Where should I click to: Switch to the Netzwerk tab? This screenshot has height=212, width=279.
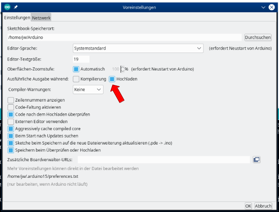(x=41, y=18)
